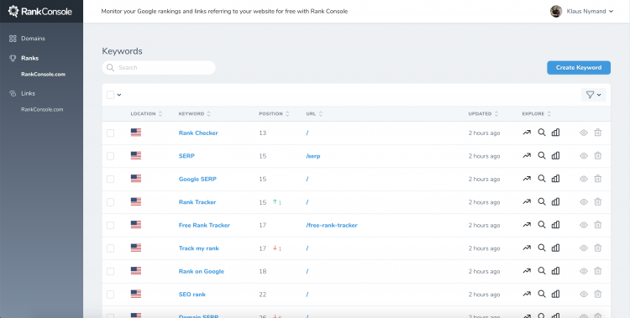Open the Free Rank Tracker keyword link
Screen dimensions: 630x318
(204, 225)
